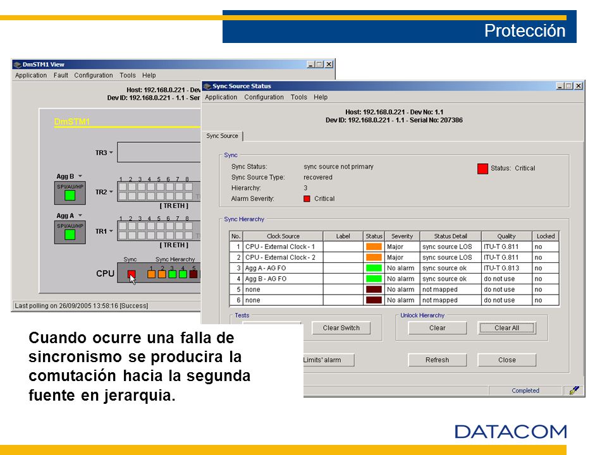Viewport: 607px width, 455px height.
Task: Click the Clear Switch button
Action: click(x=341, y=328)
